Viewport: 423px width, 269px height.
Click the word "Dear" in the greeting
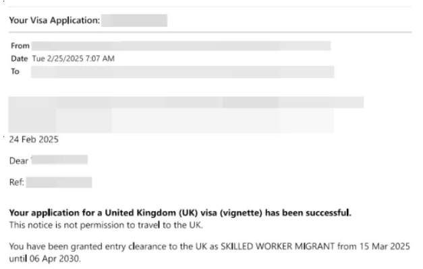coord(19,161)
